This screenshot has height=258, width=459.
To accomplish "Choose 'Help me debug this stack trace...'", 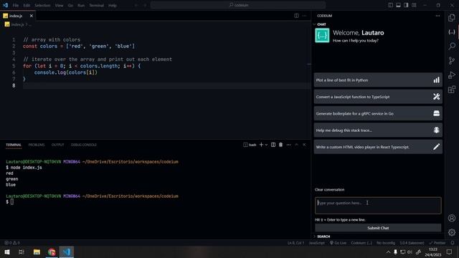I will (x=378, y=130).
